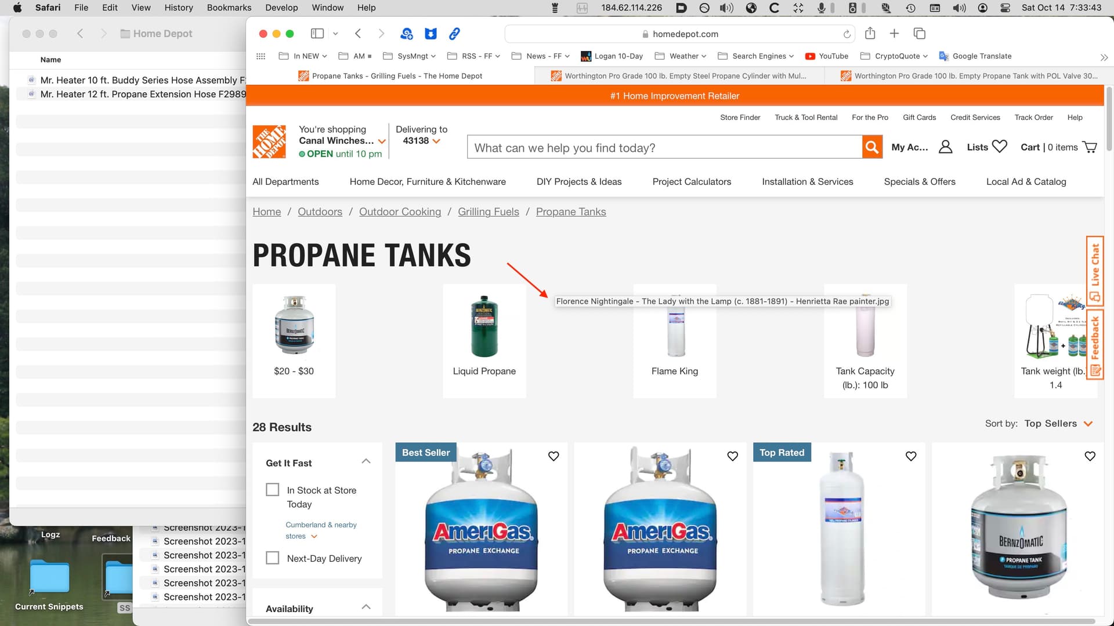Open the Develop menu
This screenshot has width=1114, height=626.
[281, 8]
